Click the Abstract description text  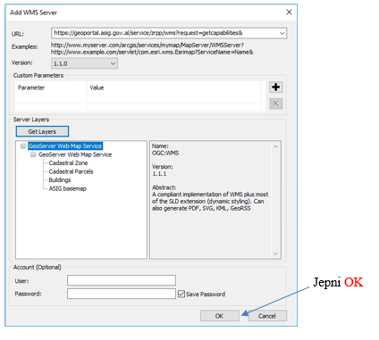[210, 202]
